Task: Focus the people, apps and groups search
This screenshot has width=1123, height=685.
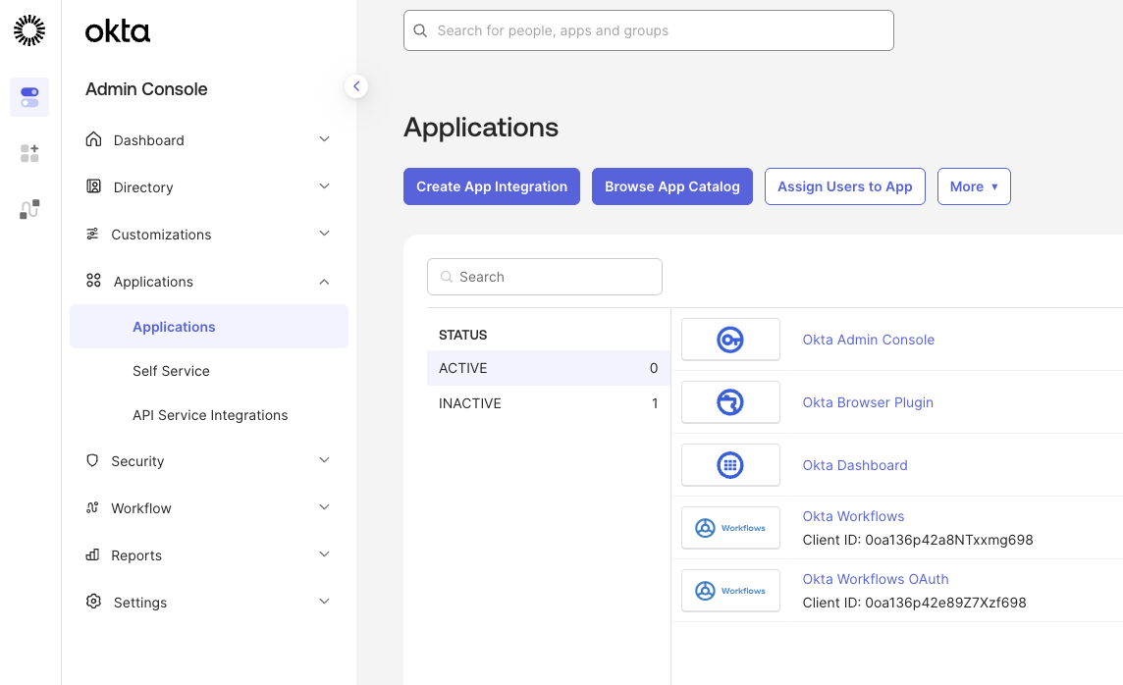Action: [648, 30]
